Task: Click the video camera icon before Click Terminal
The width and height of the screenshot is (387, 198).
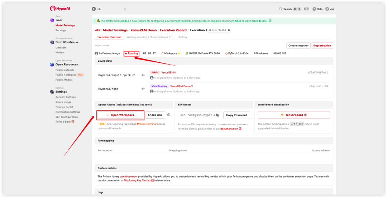Action: pyautogui.click(x=138, y=124)
